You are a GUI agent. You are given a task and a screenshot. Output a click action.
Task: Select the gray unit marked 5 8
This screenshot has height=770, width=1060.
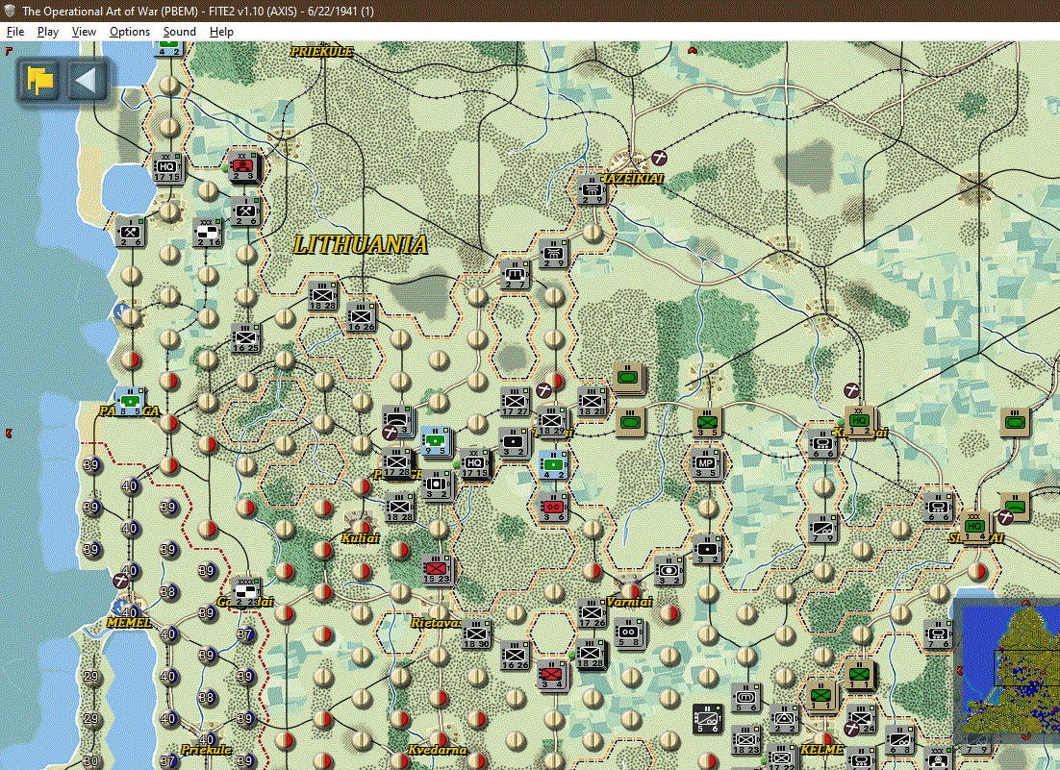point(629,633)
